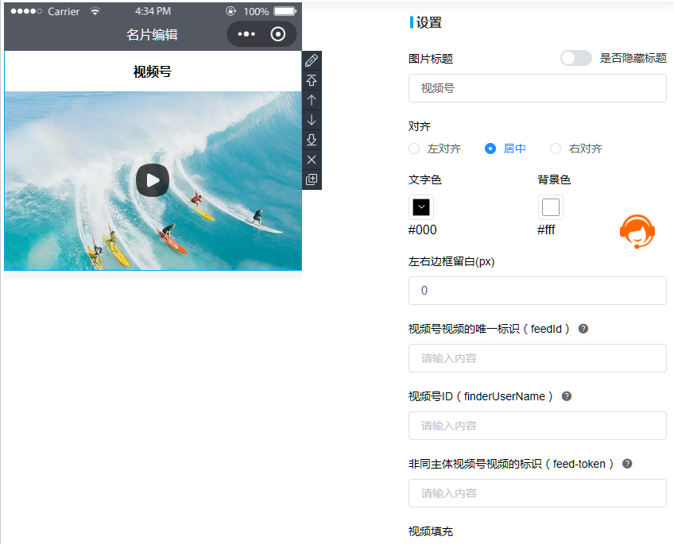Focus the finderUserName input field
Screen dimensions: 674x544
pos(537,426)
